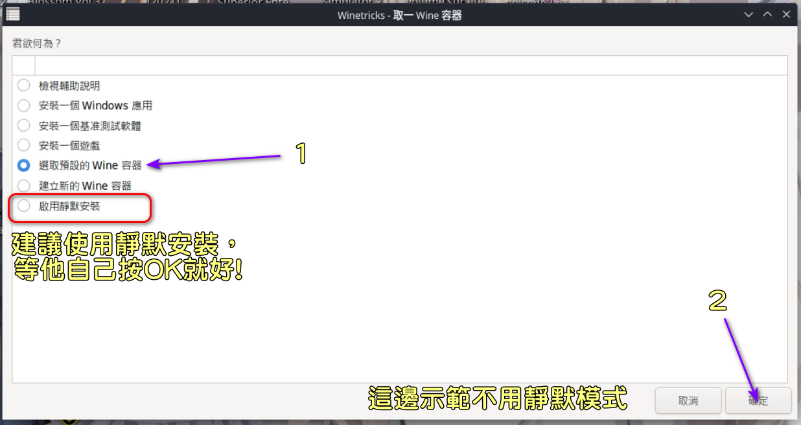
Task: Click the 檢視輔助說明 label text
Action: click(69, 86)
